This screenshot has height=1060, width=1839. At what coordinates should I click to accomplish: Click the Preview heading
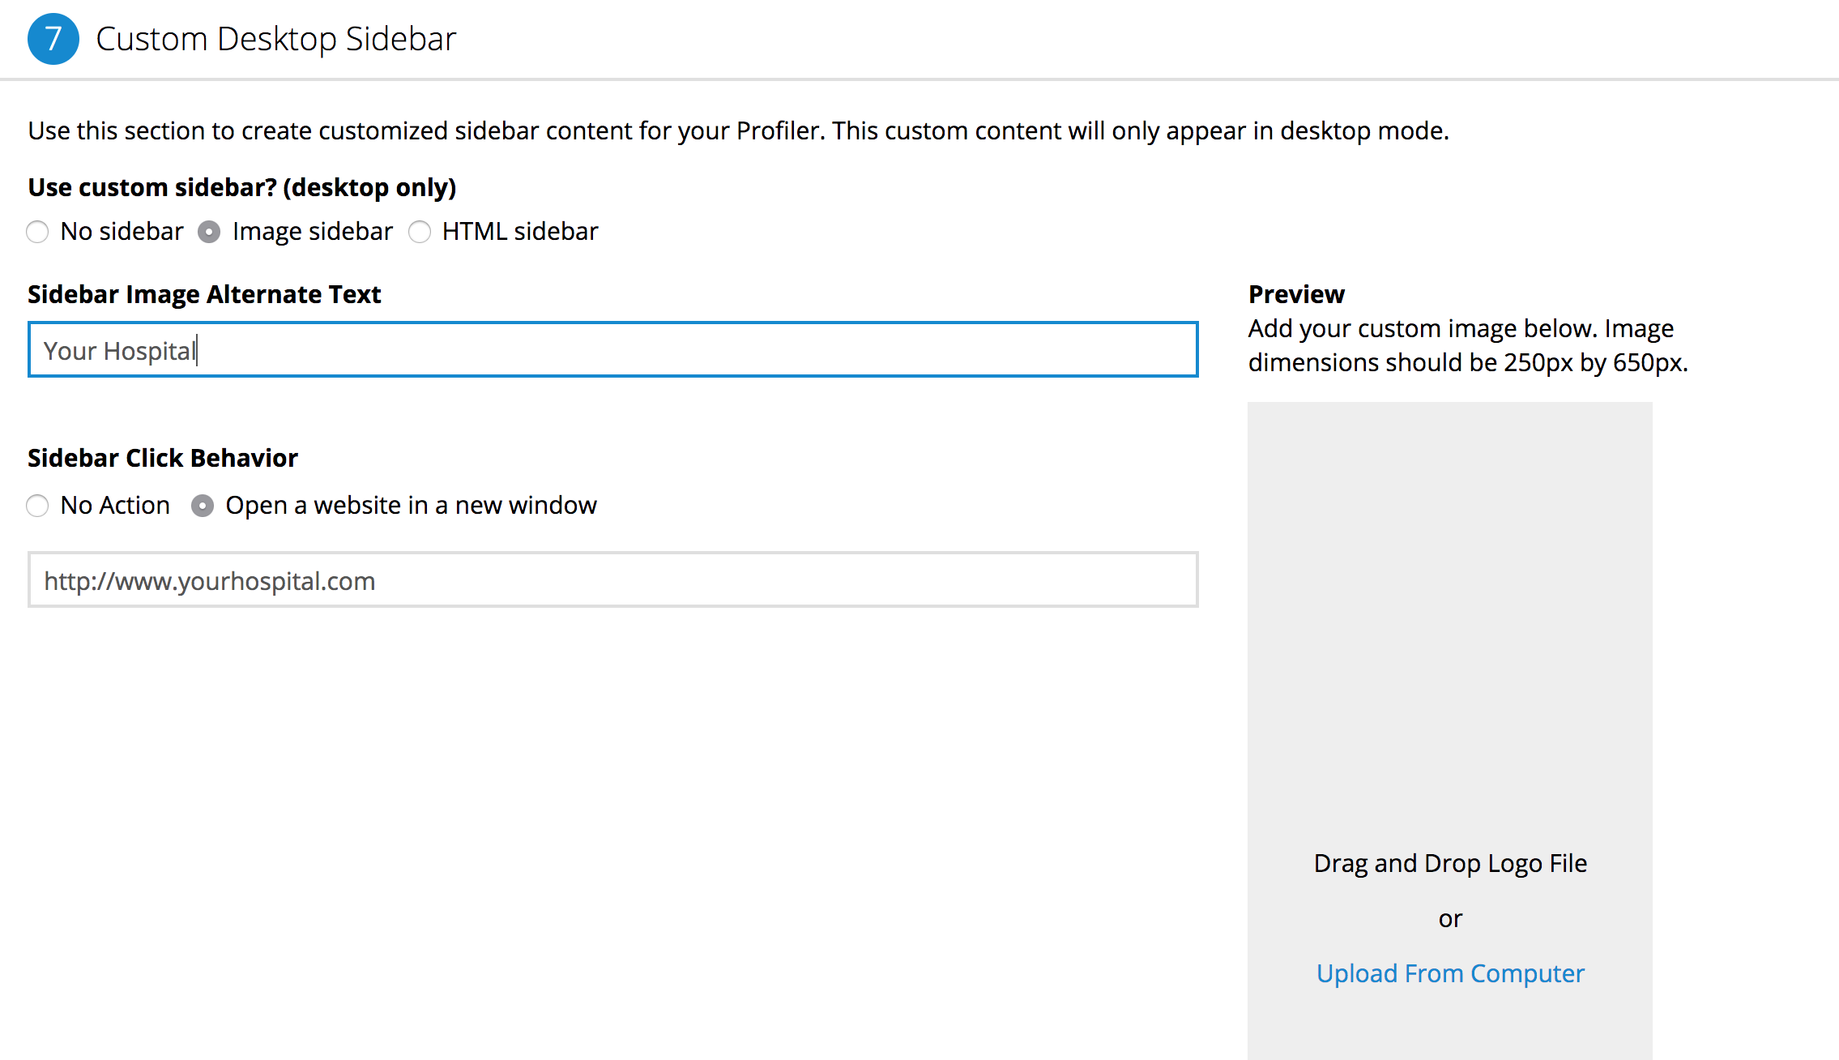click(1296, 294)
